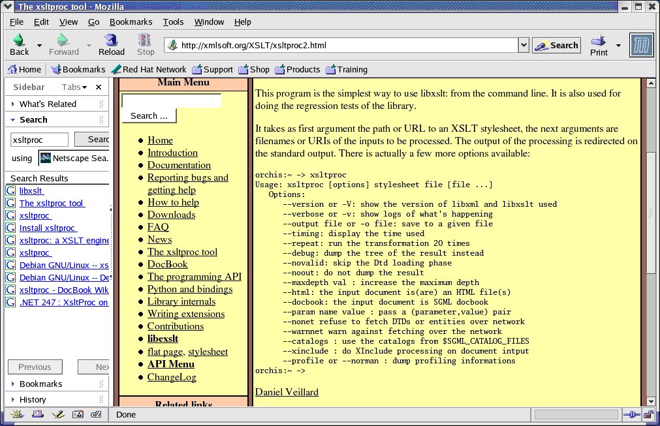This screenshot has width=660, height=426.
Task: Open the URL history dropdown
Action: click(523, 45)
